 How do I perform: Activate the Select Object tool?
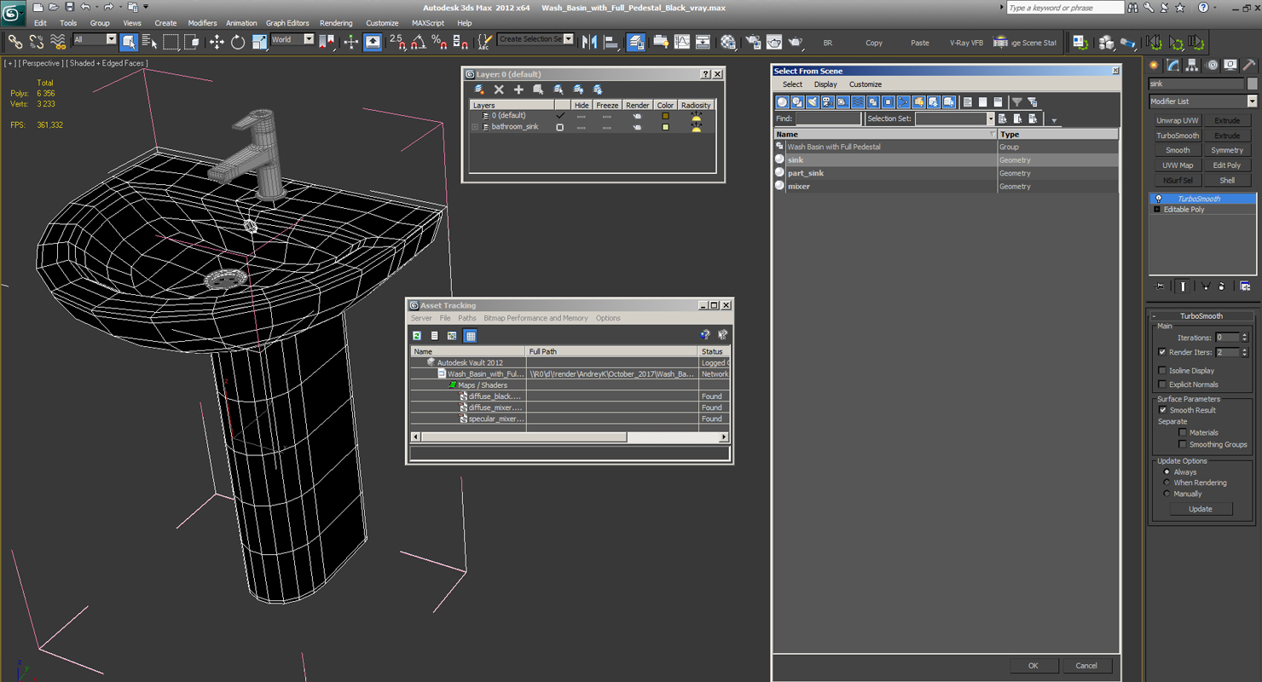click(x=130, y=42)
